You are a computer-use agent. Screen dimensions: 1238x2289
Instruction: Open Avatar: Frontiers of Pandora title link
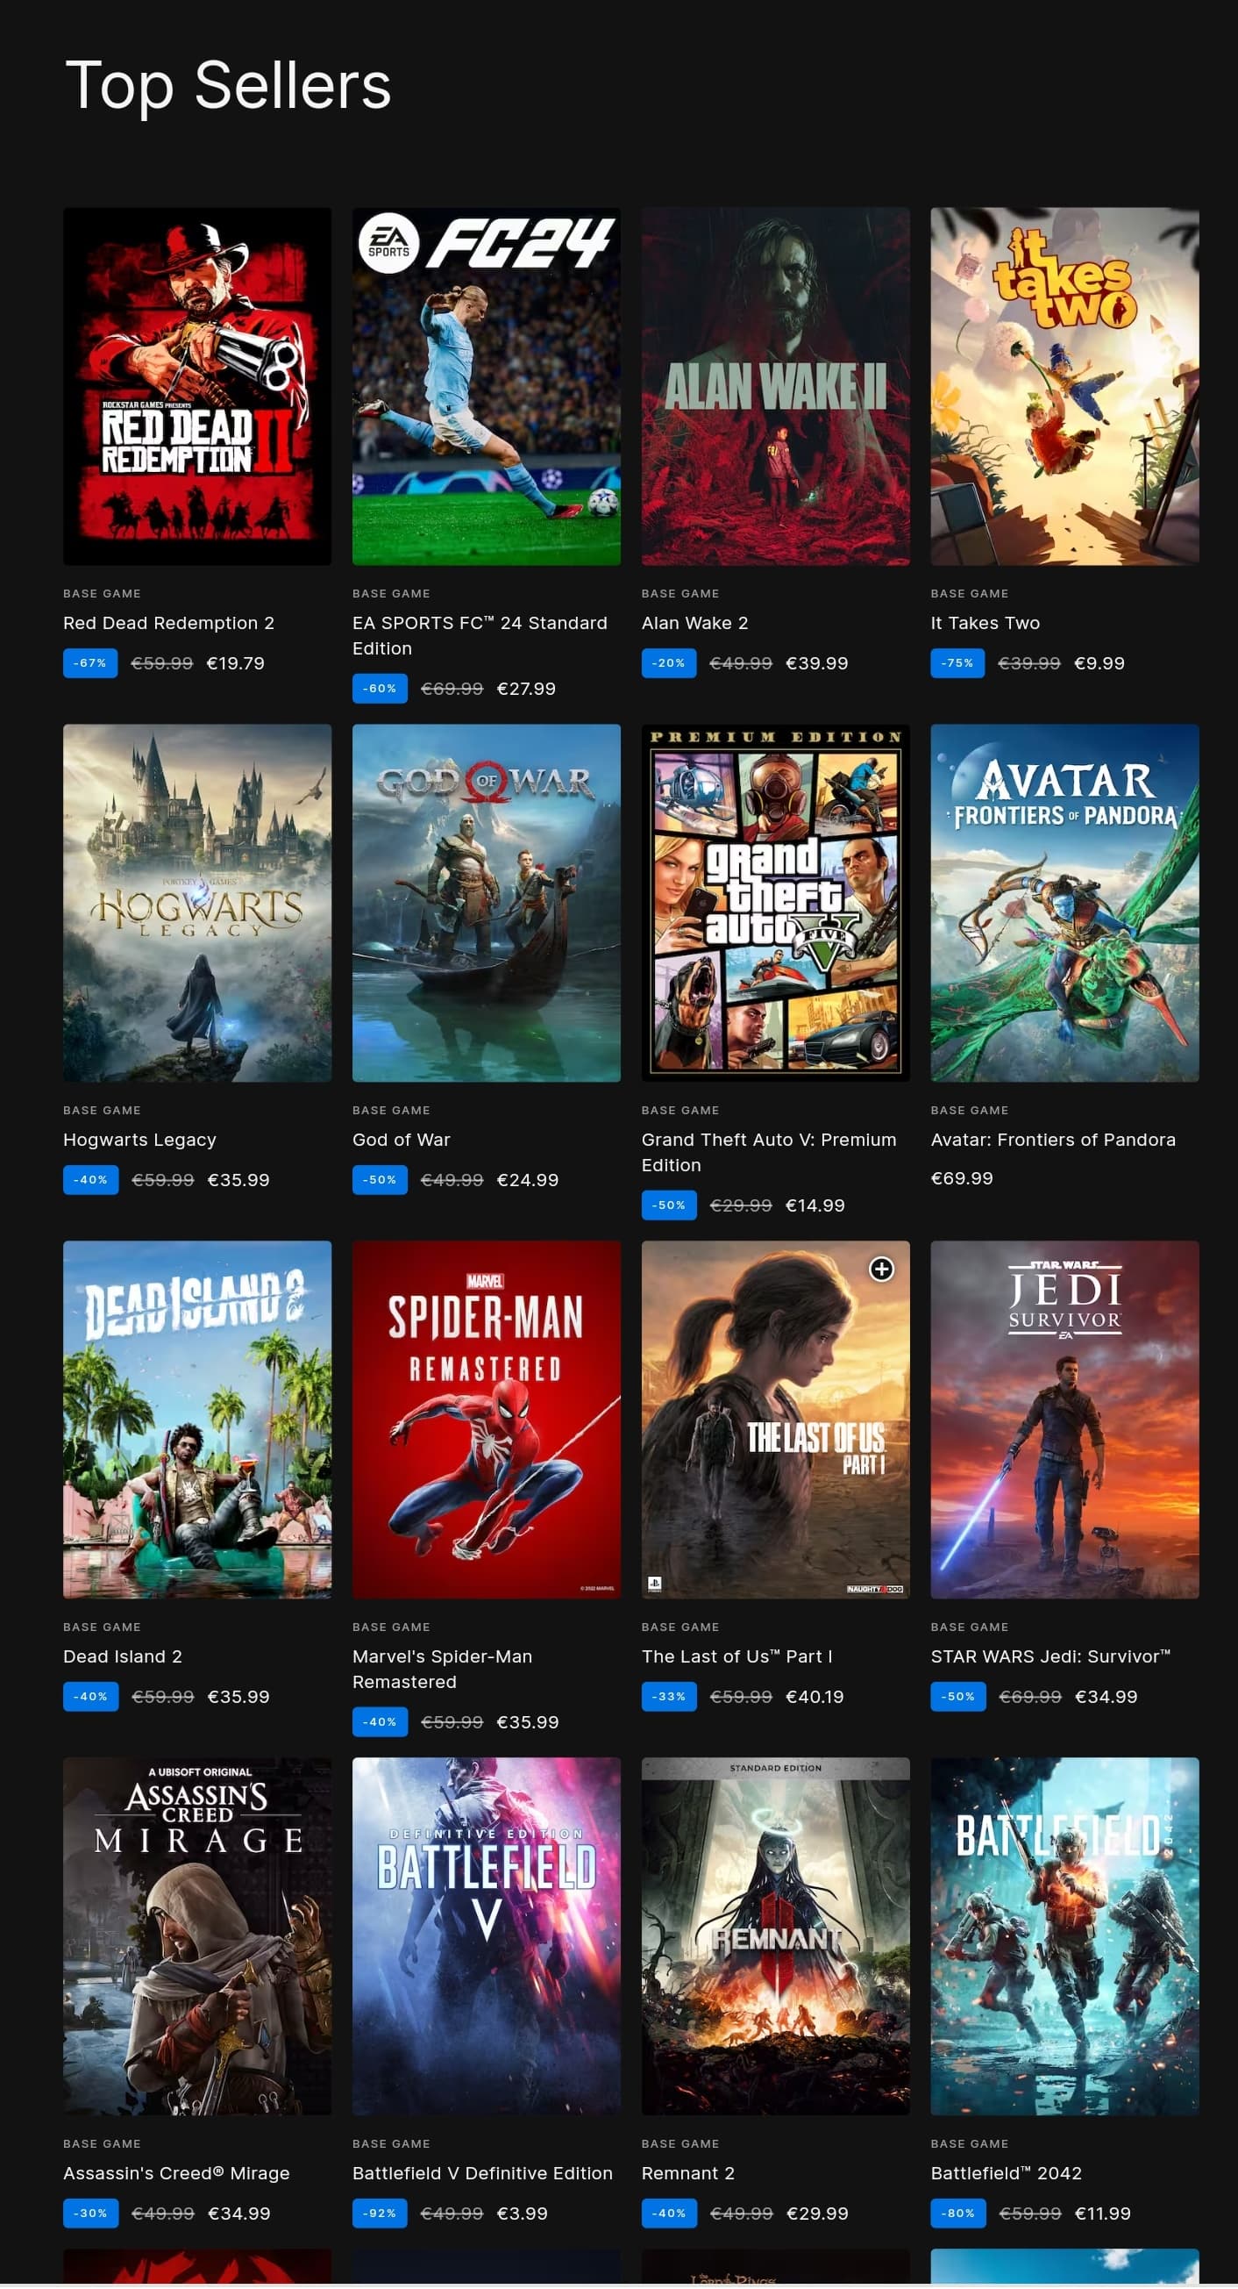pos(1052,1139)
